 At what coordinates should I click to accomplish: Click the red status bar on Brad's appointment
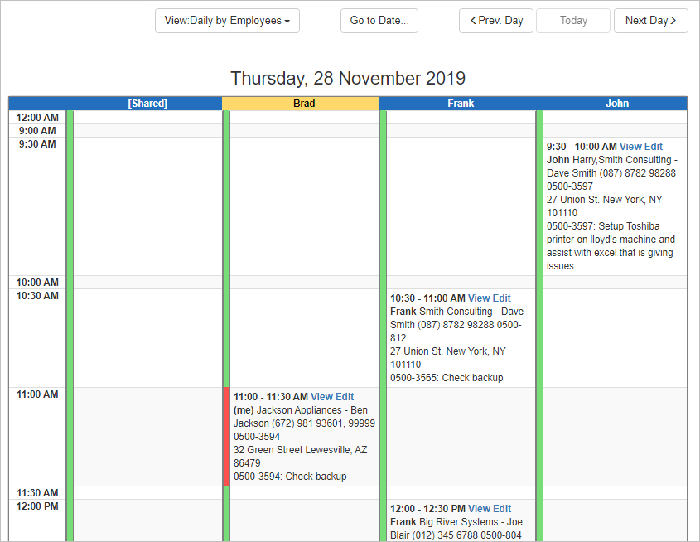click(226, 436)
